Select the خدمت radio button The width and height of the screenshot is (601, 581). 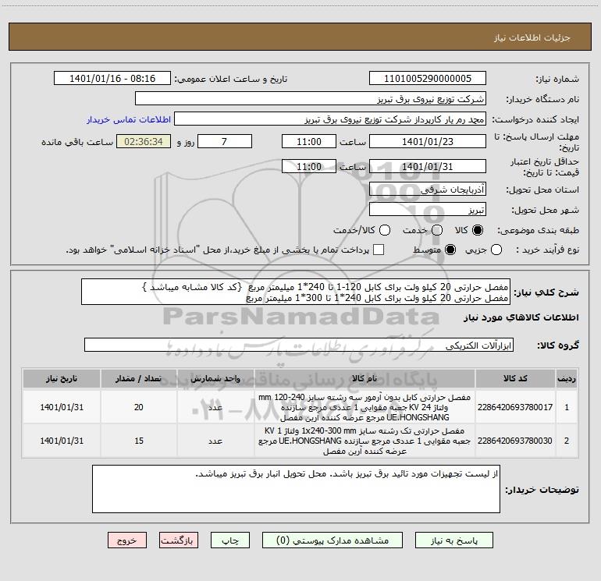tap(437, 230)
